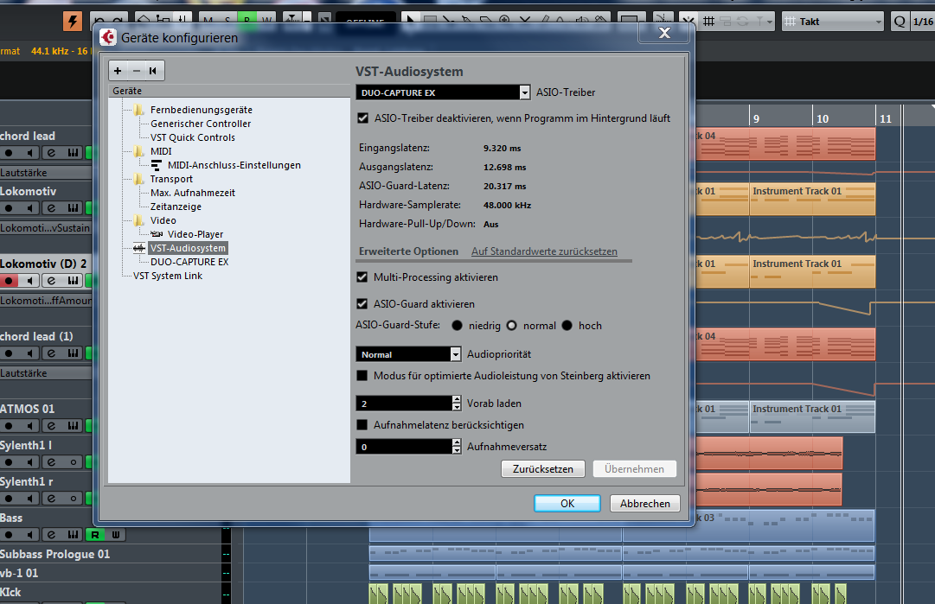Open the Fernbedienungsgeräte folder icon
Image resolution: width=935 pixels, height=604 pixels.
(139, 110)
